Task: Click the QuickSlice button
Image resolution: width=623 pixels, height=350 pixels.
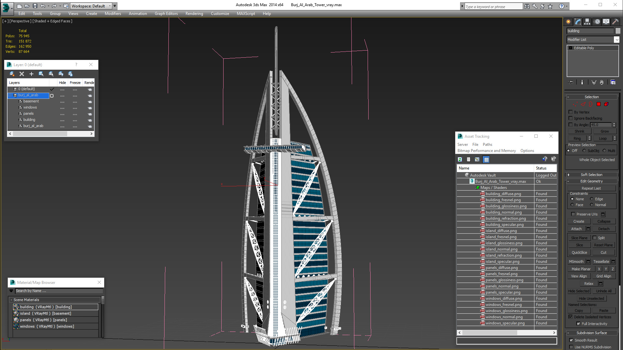Action: point(579,252)
